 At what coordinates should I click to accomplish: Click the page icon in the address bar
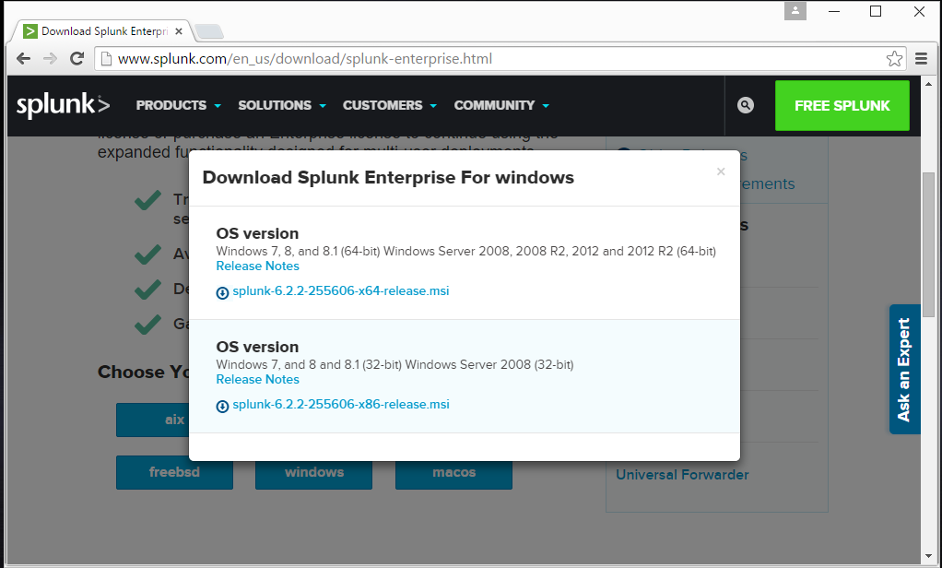[x=106, y=59]
